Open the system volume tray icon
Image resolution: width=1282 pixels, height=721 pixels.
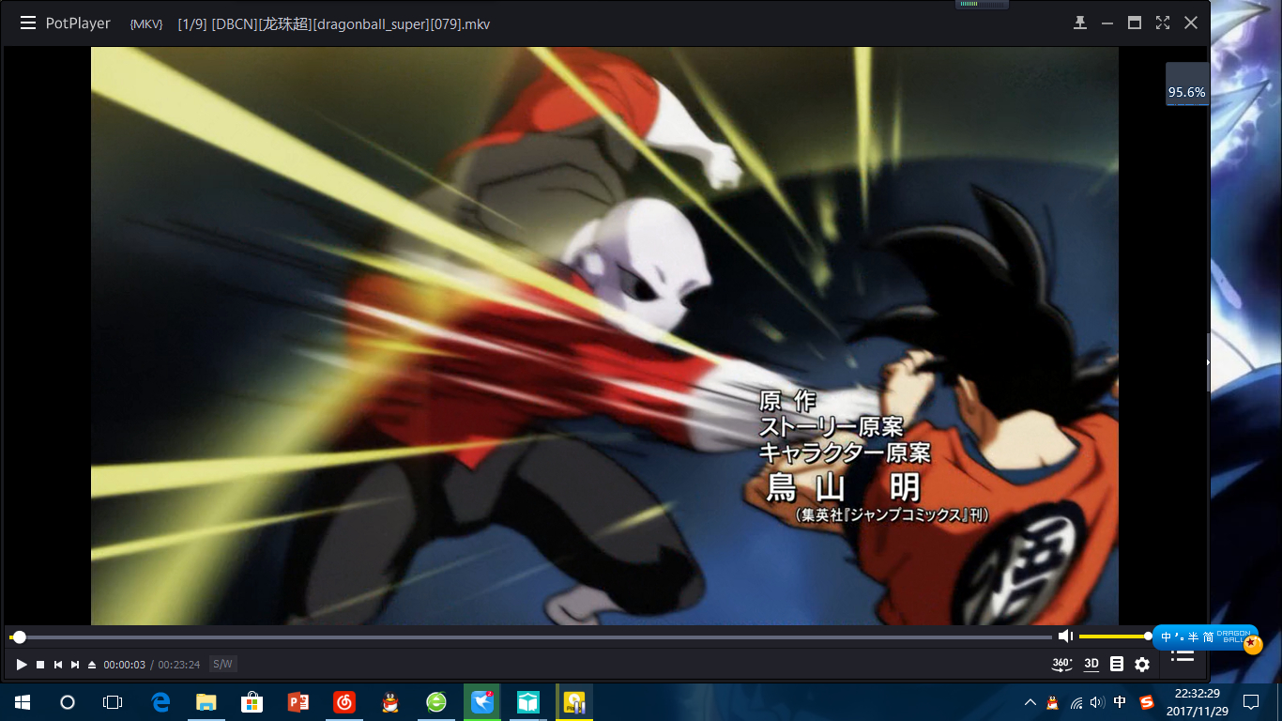tap(1097, 702)
